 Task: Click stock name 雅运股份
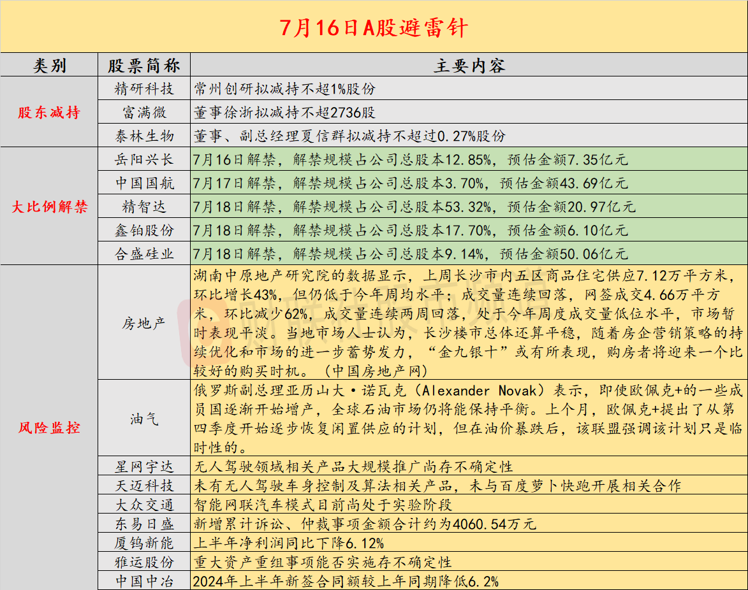144,561
